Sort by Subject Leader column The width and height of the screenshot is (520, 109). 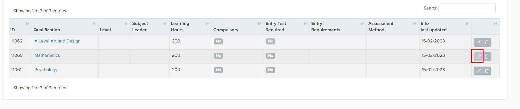(150, 27)
